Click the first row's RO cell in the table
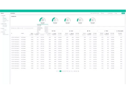This screenshot has width=126, height=94. pyautogui.click(x=15, y=37)
